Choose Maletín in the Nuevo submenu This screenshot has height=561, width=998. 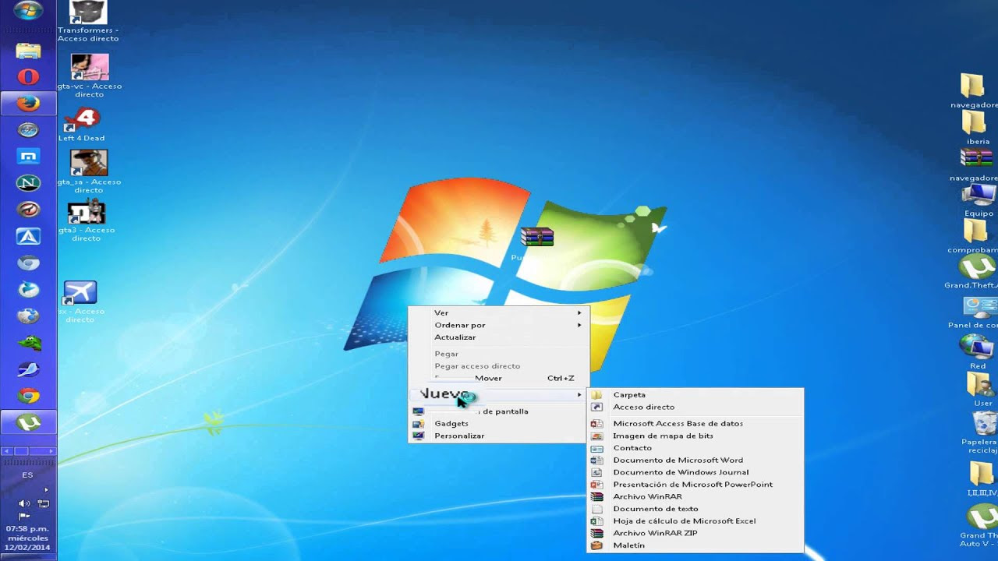pyautogui.click(x=695, y=545)
